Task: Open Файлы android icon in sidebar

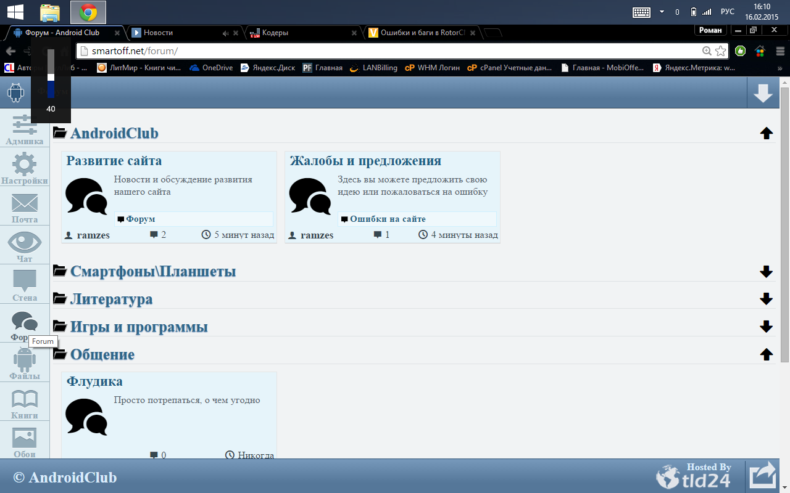Action: (x=25, y=362)
